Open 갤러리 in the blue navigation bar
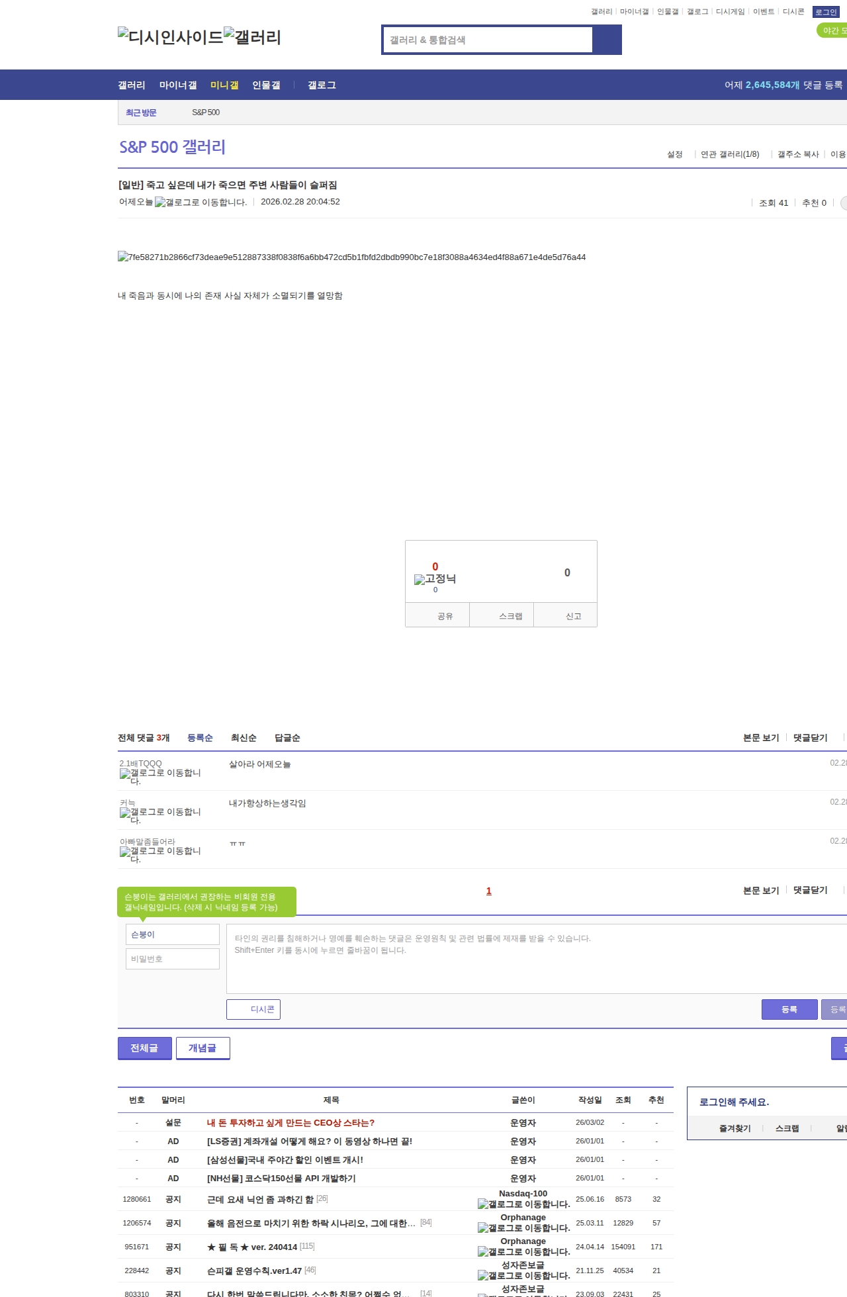847x1297 pixels. coord(132,85)
